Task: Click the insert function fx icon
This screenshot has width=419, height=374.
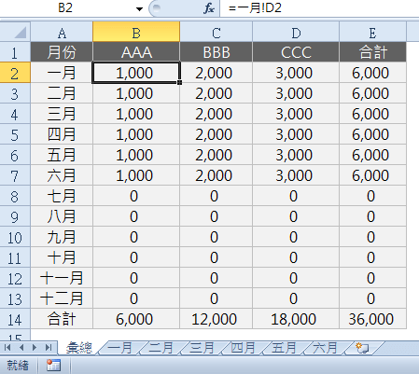Action: pyautogui.click(x=209, y=8)
